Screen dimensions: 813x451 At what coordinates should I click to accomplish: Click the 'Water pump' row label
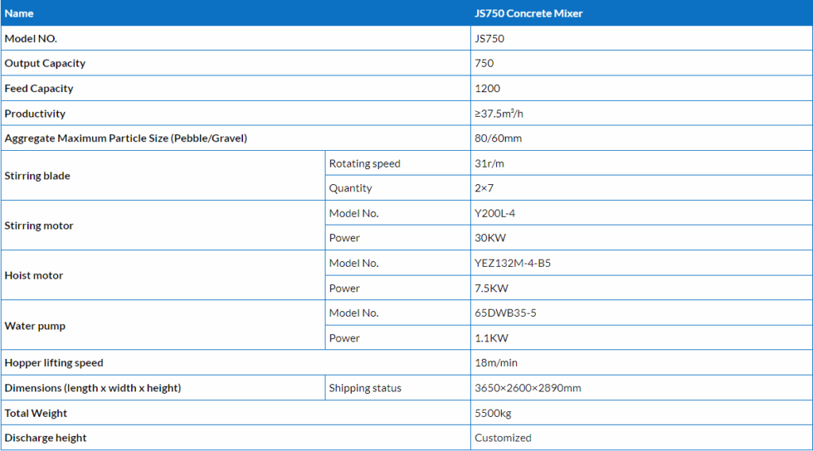pyautogui.click(x=35, y=326)
